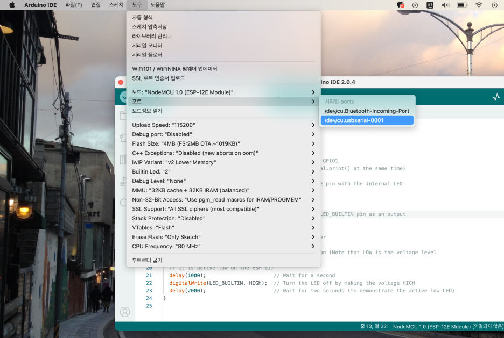Close the Arduino IDE window

click(121, 82)
